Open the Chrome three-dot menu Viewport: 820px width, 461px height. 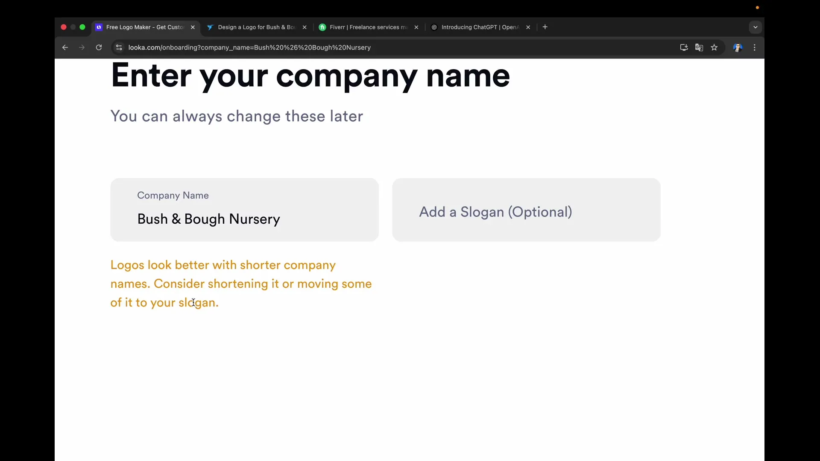(x=755, y=47)
